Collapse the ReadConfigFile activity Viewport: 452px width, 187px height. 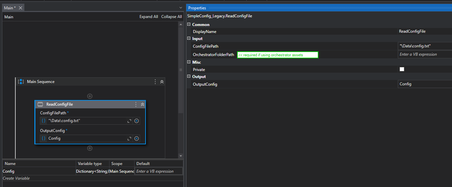pos(143,104)
